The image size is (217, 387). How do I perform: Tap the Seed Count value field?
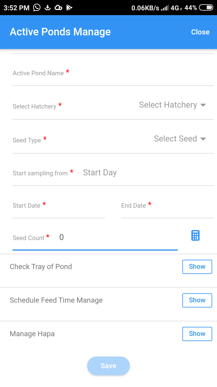point(118,238)
